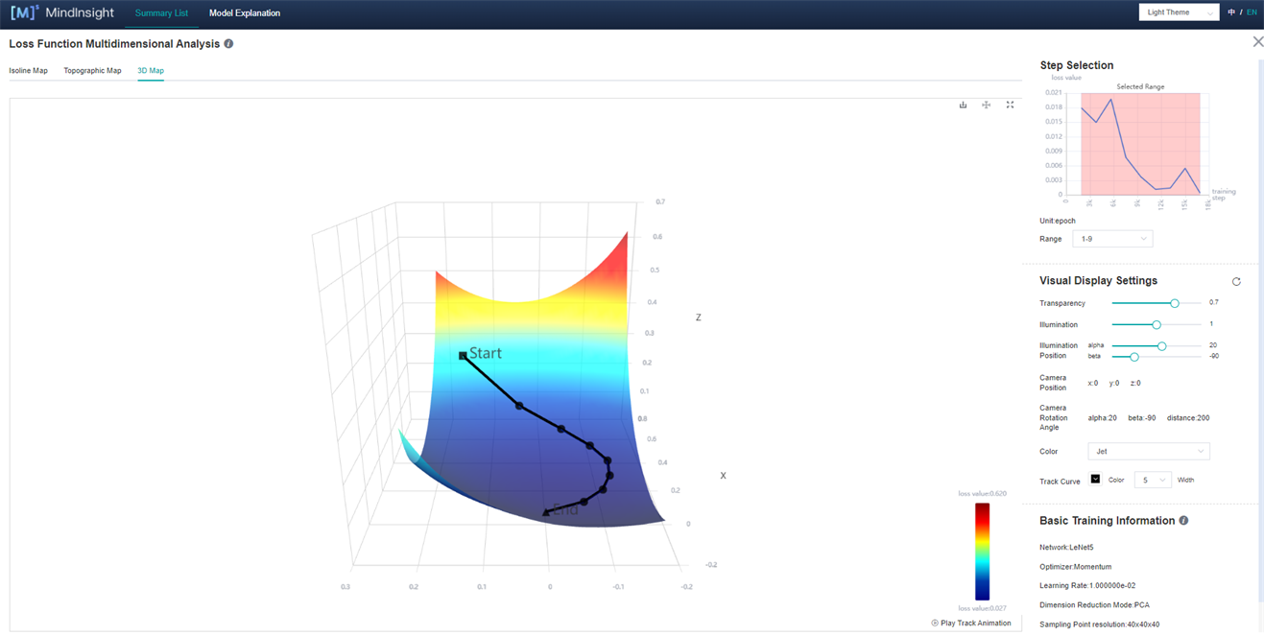The height and width of the screenshot is (635, 1264).
Task: Open the Jet color scheme dropdown
Action: [1148, 452]
